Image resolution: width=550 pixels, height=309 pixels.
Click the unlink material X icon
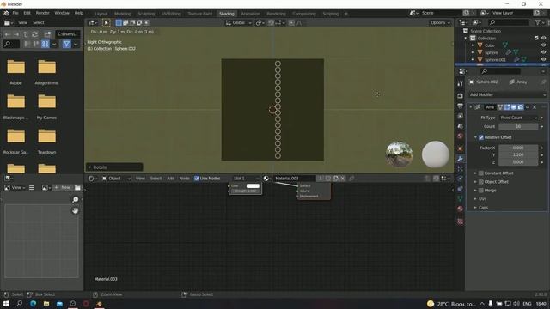tap(343, 179)
